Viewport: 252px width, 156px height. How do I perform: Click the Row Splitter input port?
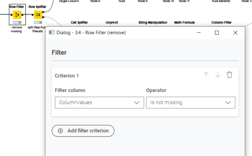click(33, 15)
